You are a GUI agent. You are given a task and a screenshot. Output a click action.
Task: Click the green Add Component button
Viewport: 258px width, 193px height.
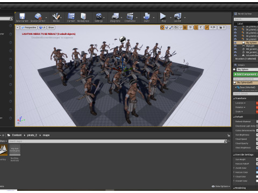(x=246, y=74)
